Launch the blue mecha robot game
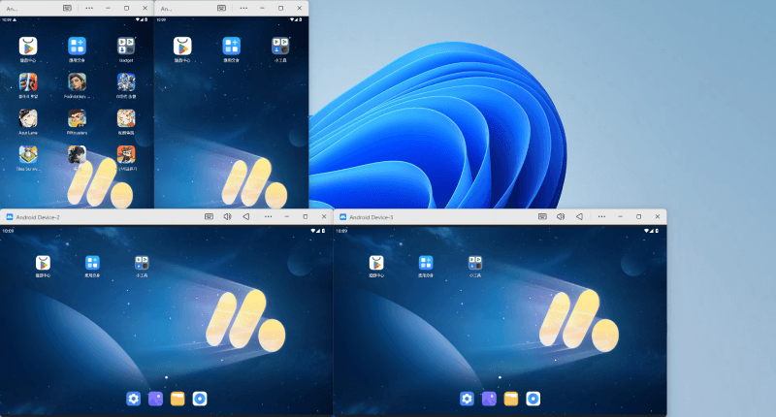This screenshot has width=776, height=417. pyautogui.click(x=126, y=82)
